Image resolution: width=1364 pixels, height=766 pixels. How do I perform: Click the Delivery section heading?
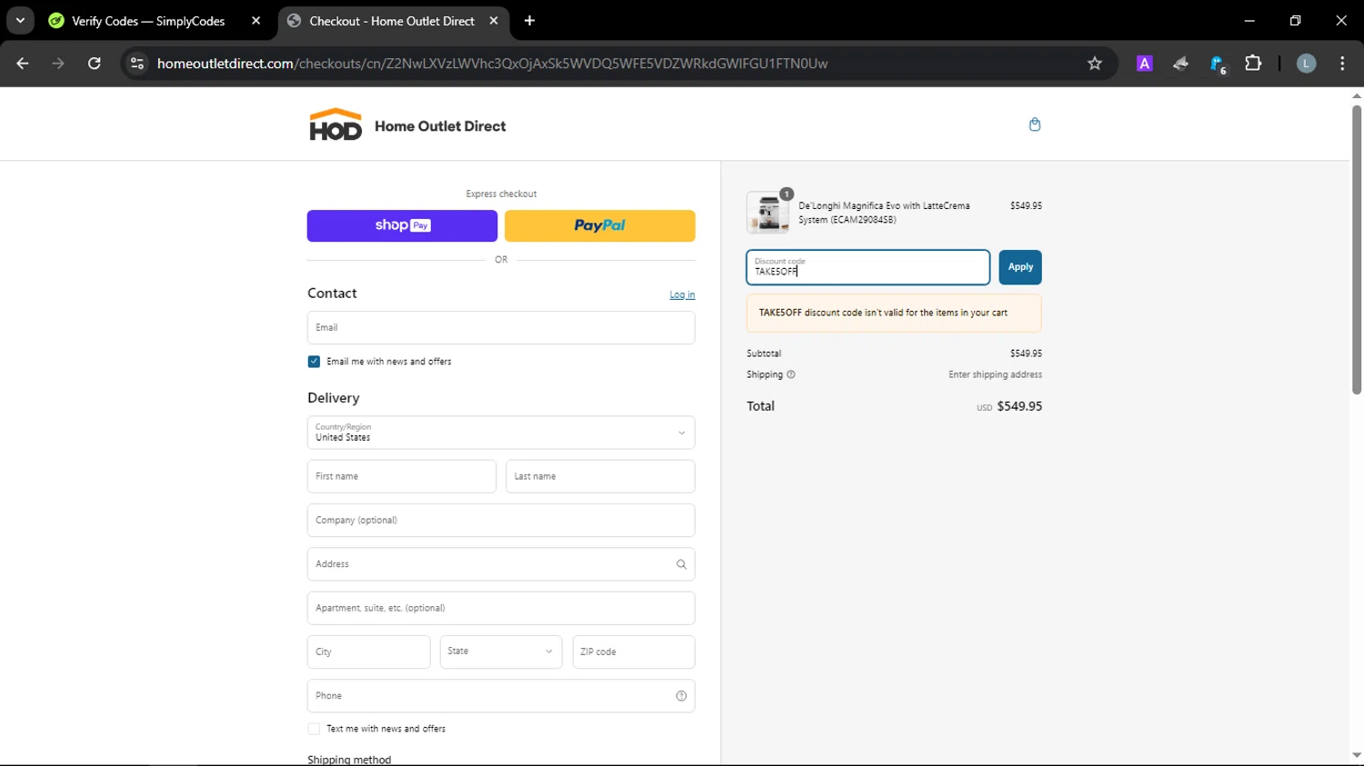click(x=334, y=398)
